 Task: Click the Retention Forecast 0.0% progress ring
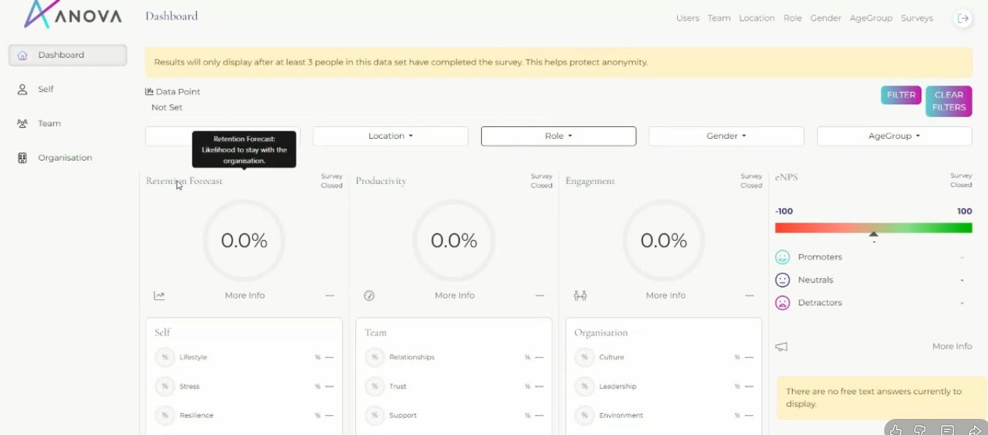point(244,241)
